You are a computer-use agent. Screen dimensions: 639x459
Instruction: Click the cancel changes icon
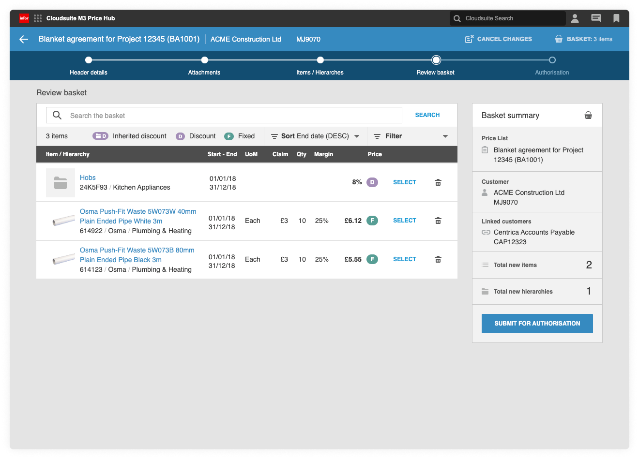tap(469, 39)
